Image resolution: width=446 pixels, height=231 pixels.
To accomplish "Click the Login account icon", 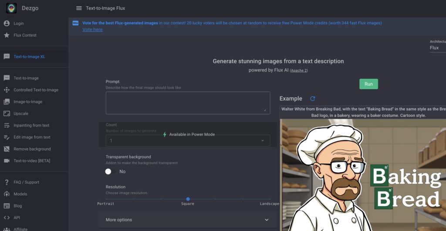I will (x=7, y=24).
